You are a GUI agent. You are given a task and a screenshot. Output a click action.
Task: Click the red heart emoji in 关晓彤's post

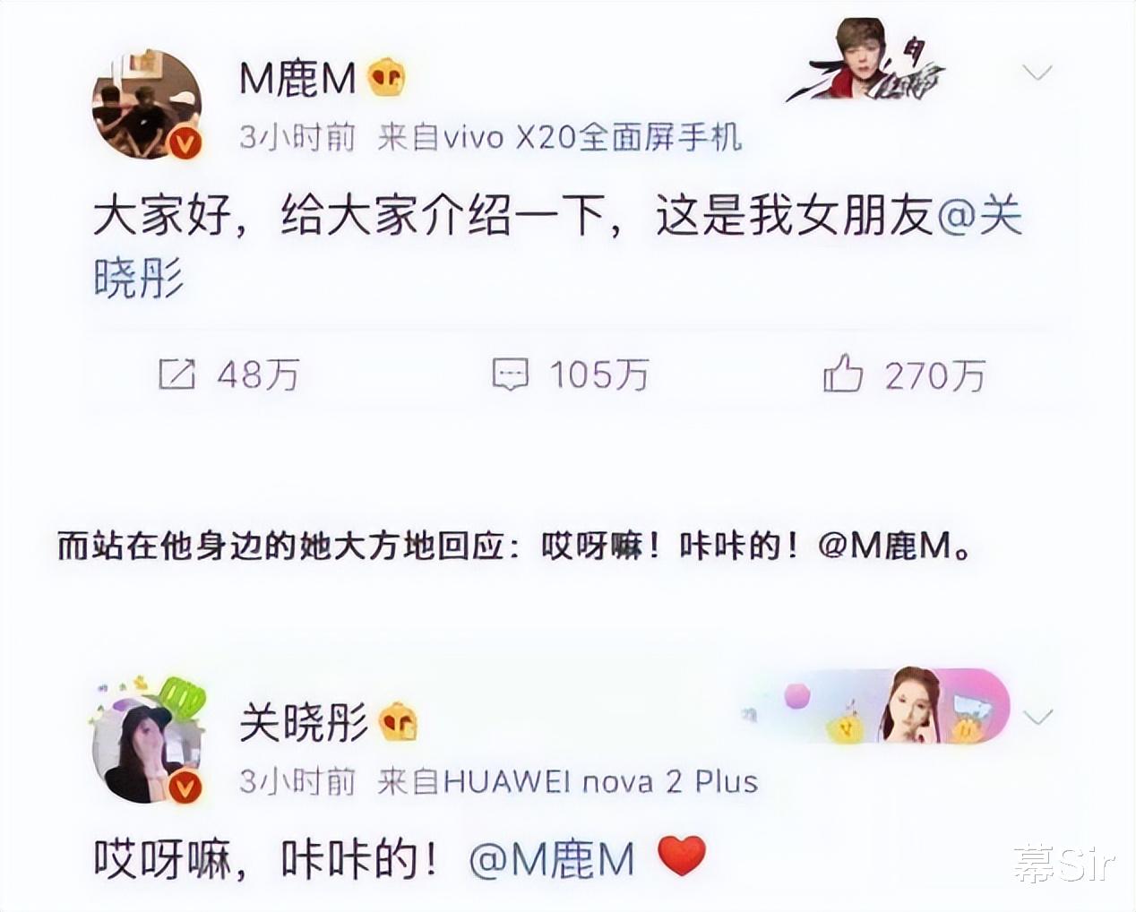click(x=682, y=856)
